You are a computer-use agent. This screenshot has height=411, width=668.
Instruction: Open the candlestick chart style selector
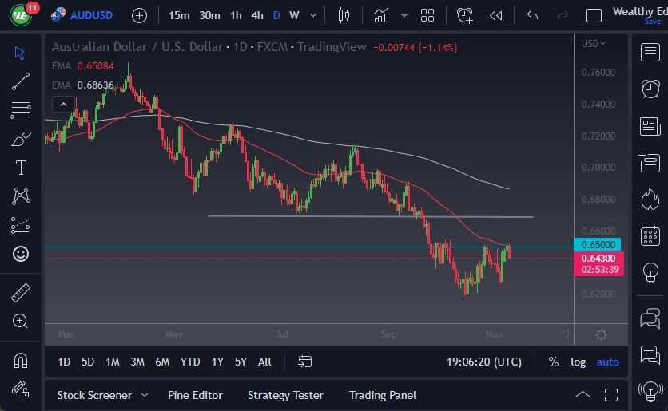tap(344, 15)
